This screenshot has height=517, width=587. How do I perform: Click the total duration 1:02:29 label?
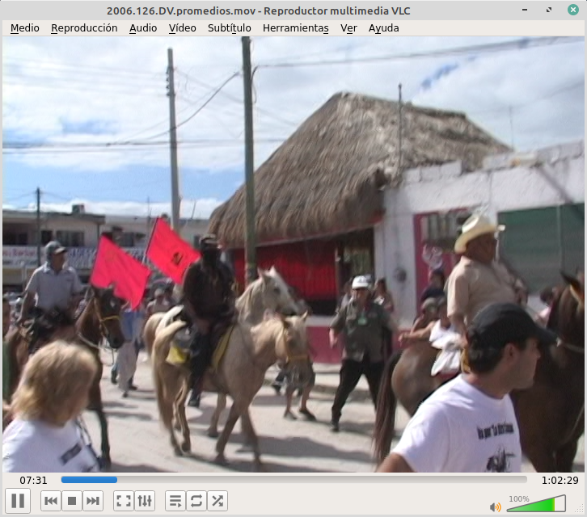click(560, 480)
